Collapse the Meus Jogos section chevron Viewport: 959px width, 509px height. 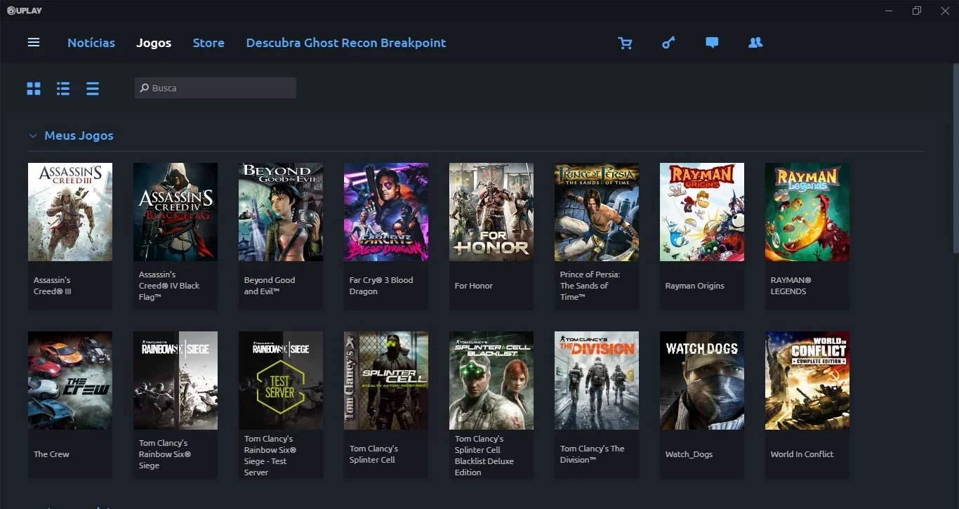[32, 136]
